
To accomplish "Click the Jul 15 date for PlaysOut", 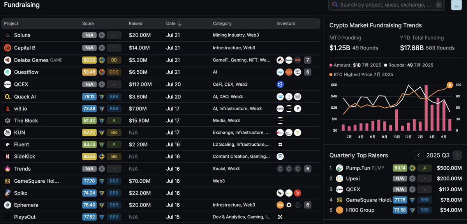I will (173, 217).
